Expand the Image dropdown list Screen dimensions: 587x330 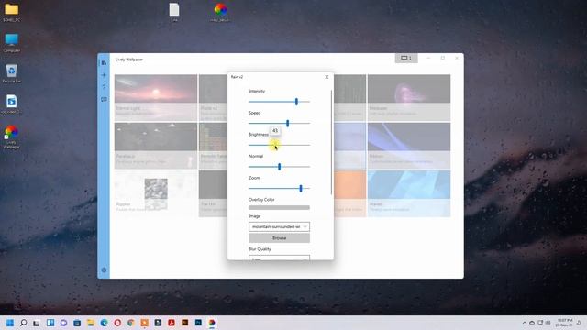(x=279, y=226)
